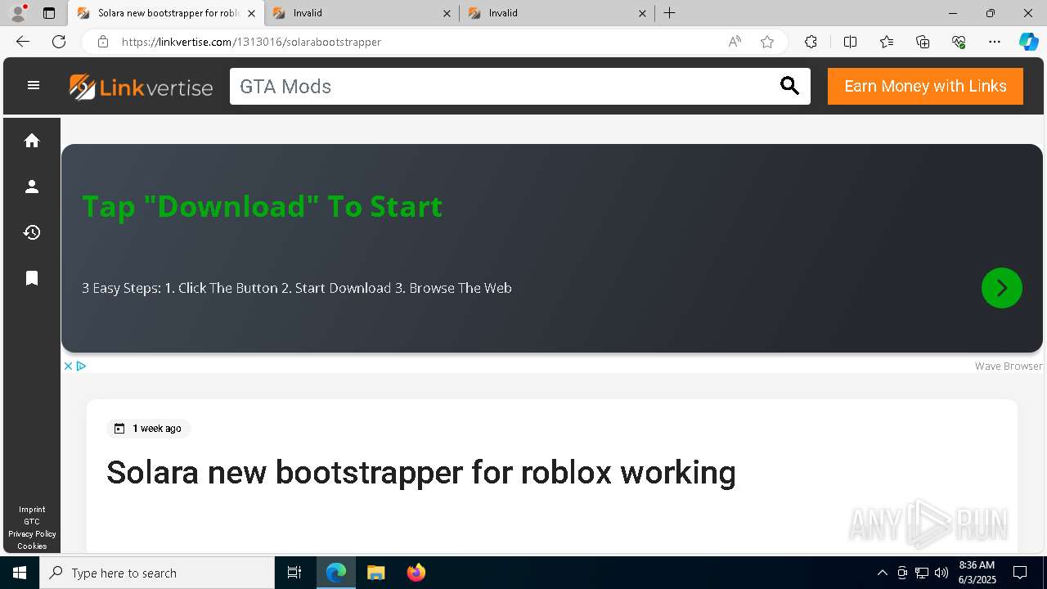Open a new browser tab

(670, 13)
